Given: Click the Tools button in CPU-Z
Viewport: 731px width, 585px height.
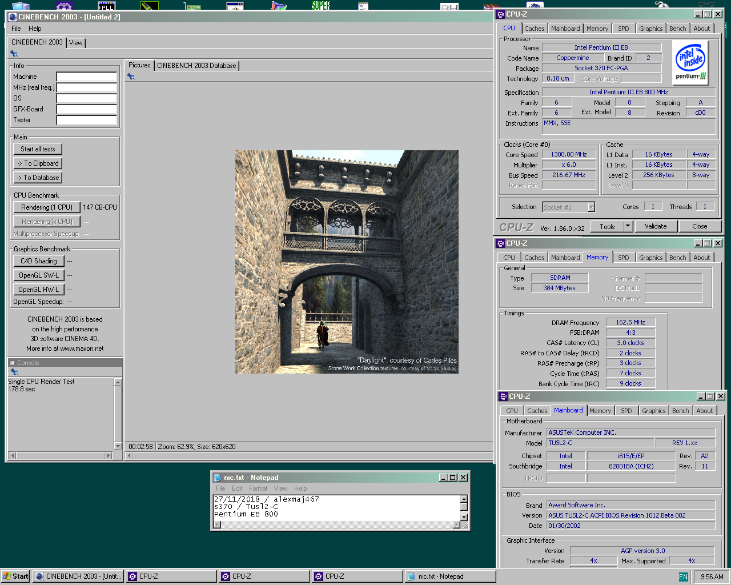Looking at the screenshot, I should (x=607, y=226).
